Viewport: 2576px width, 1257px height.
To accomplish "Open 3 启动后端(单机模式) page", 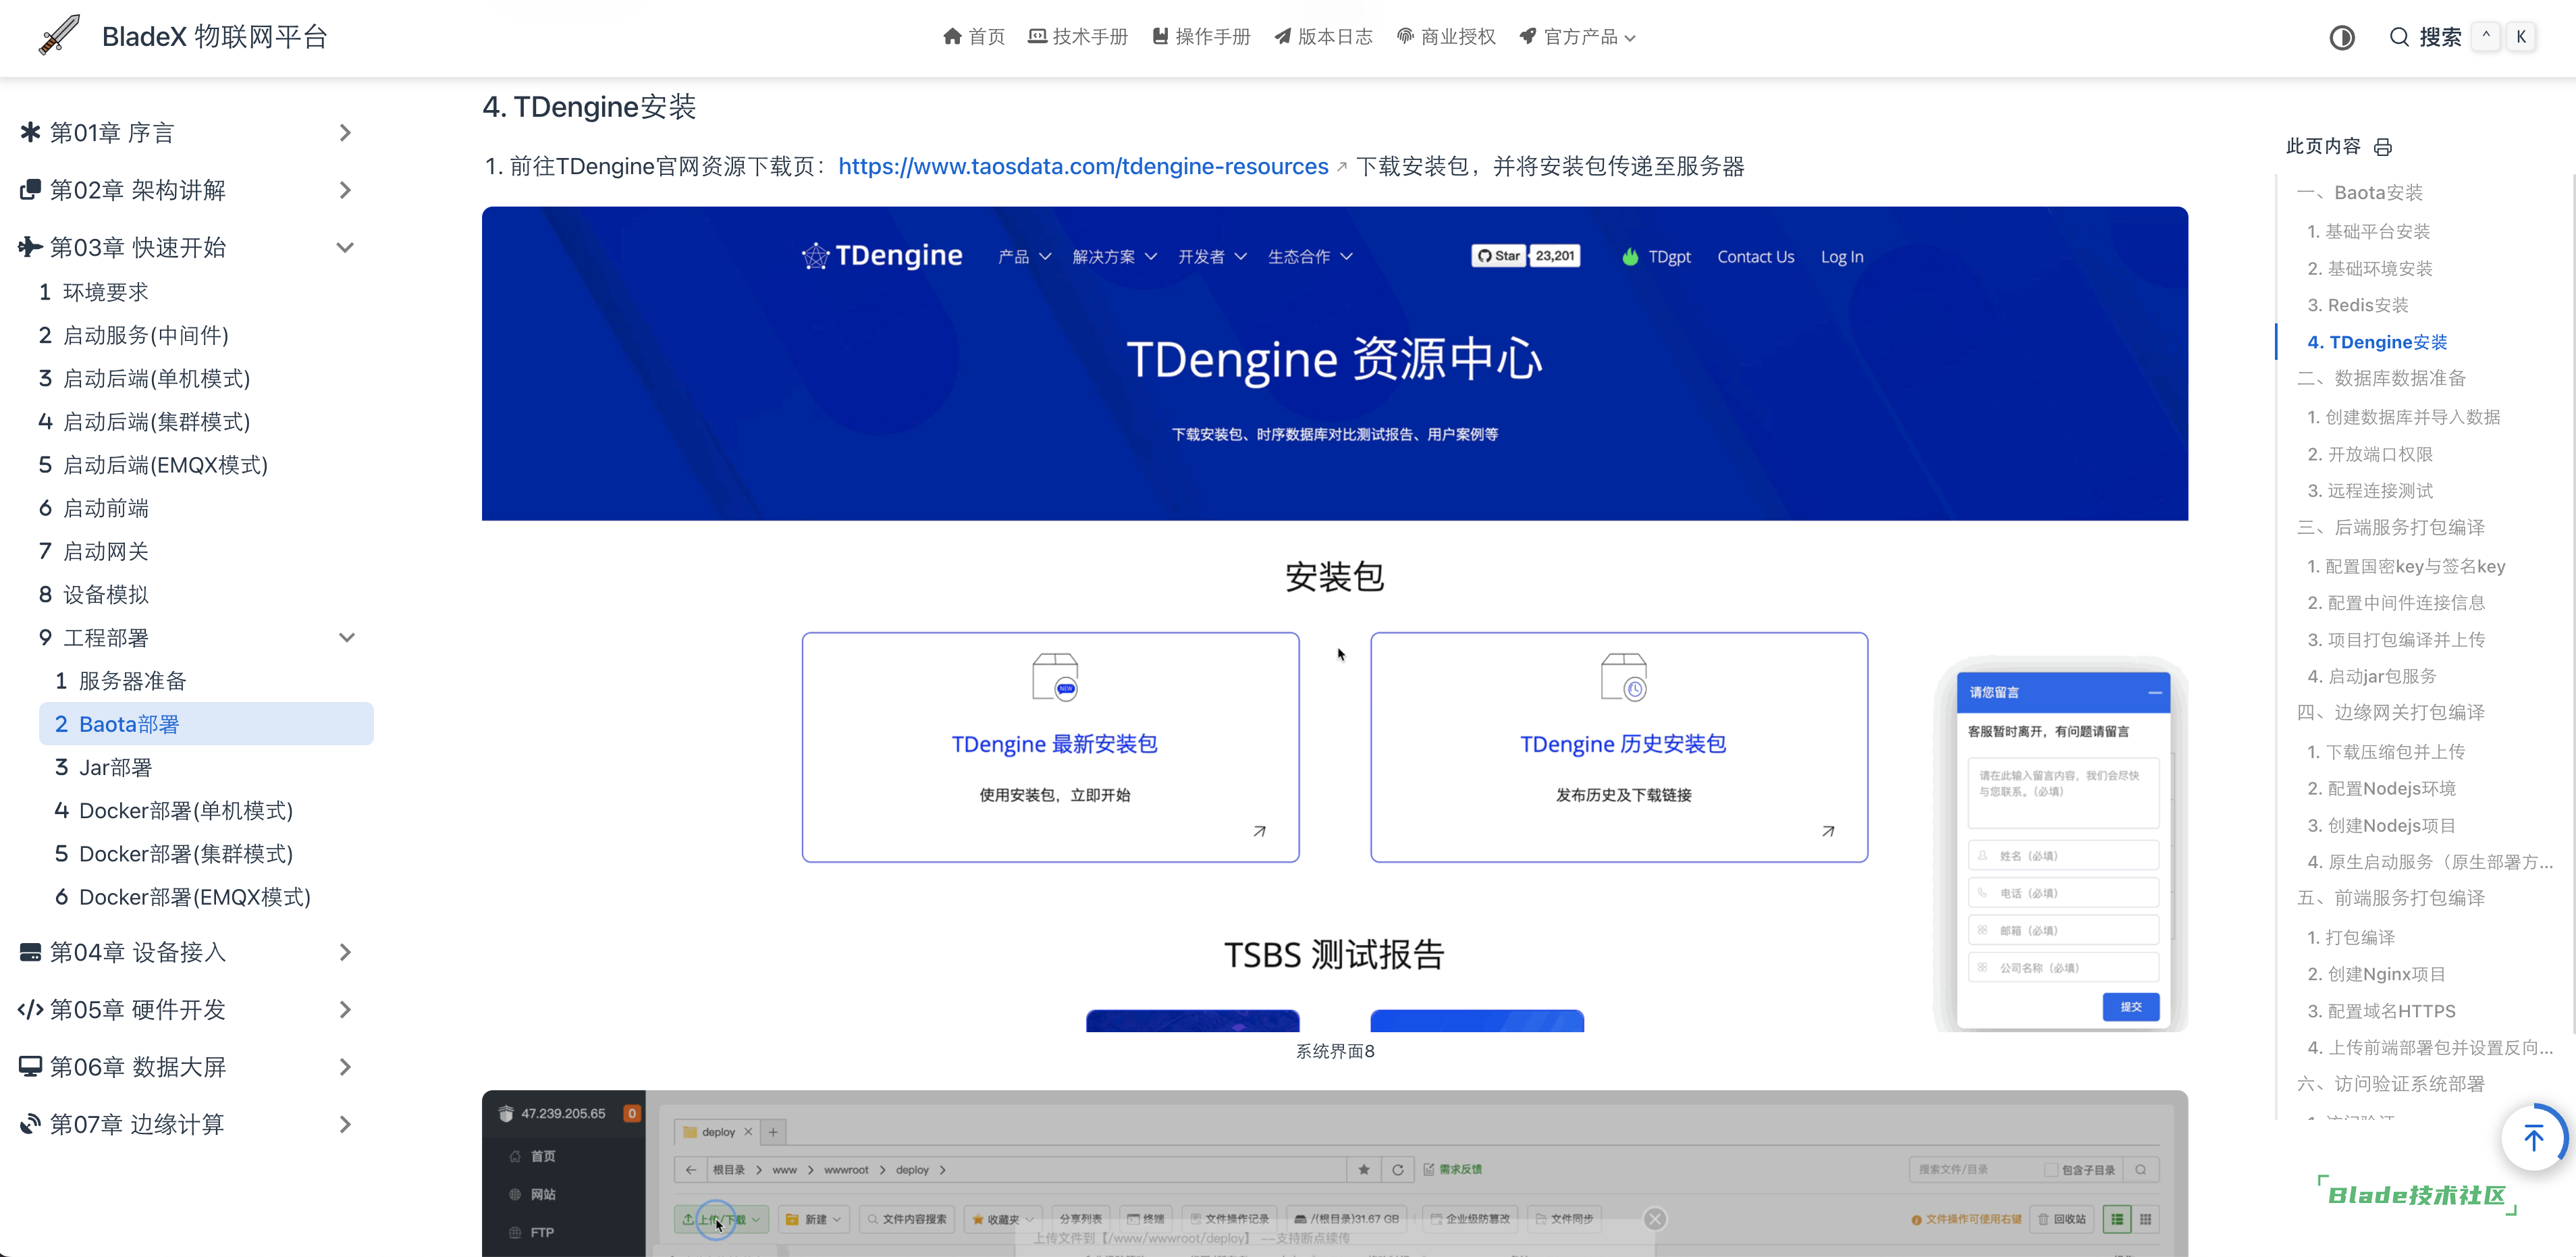I will (144, 379).
